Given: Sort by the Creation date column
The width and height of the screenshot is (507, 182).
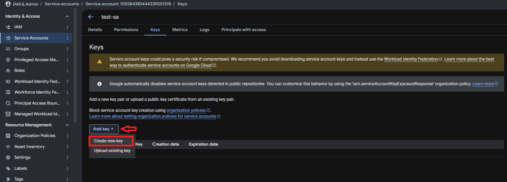Looking at the screenshot, I should click(166, 144).
